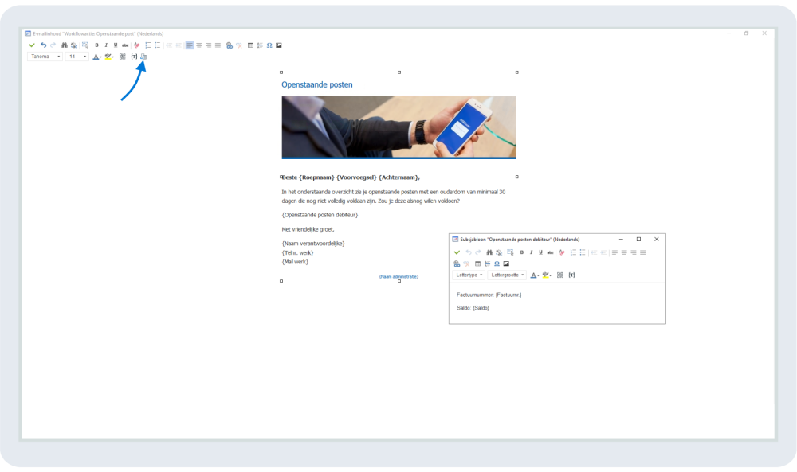
Task: Click the {Openstaande posten debiteur} merge field
Action: (x=320, y=215)
